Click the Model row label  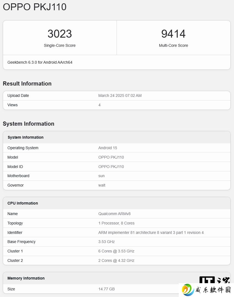pos(13,157)
